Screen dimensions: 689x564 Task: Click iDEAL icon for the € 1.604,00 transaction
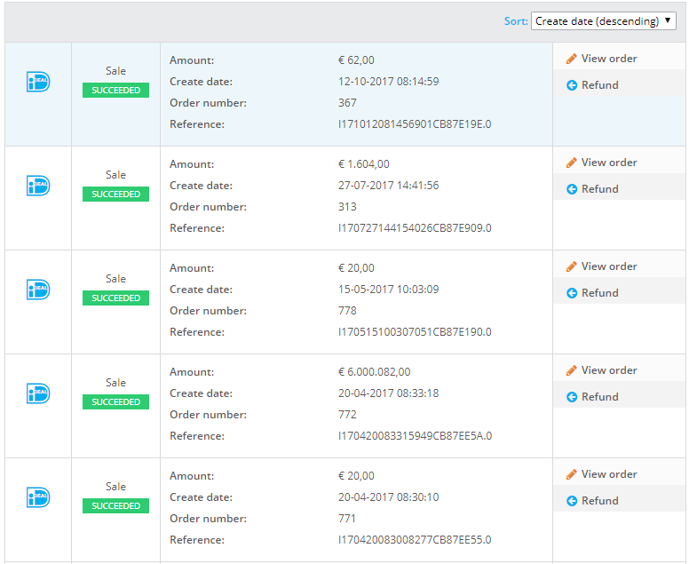(38, 186)
